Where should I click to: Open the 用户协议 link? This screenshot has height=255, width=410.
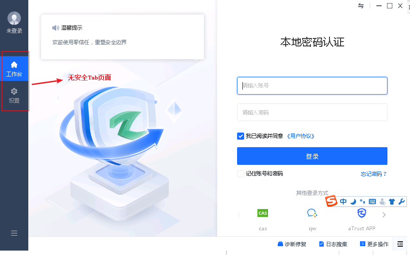[300, 136]
